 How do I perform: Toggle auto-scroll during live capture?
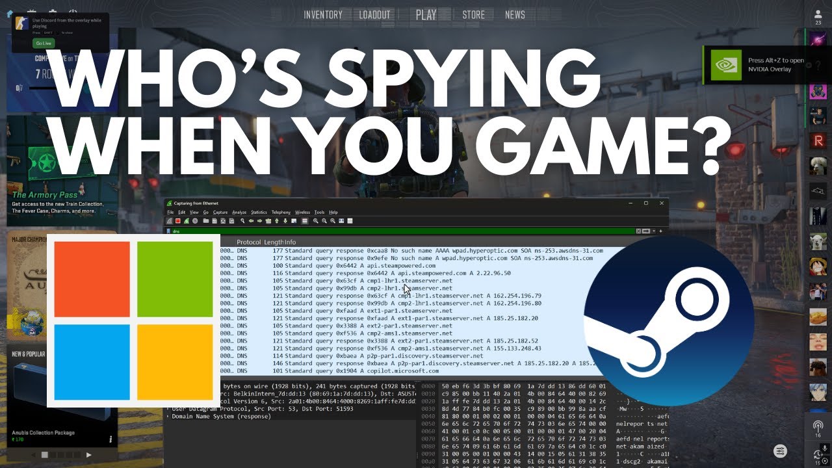[294, 221]
